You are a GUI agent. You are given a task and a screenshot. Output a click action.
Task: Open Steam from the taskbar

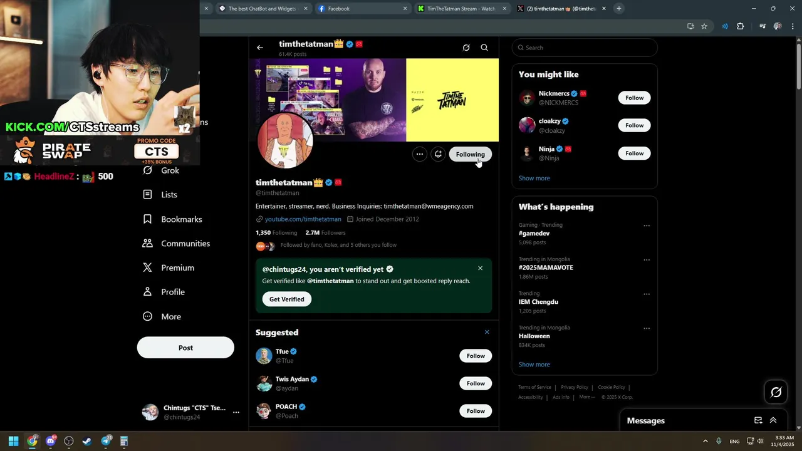[x=87, y=441]
